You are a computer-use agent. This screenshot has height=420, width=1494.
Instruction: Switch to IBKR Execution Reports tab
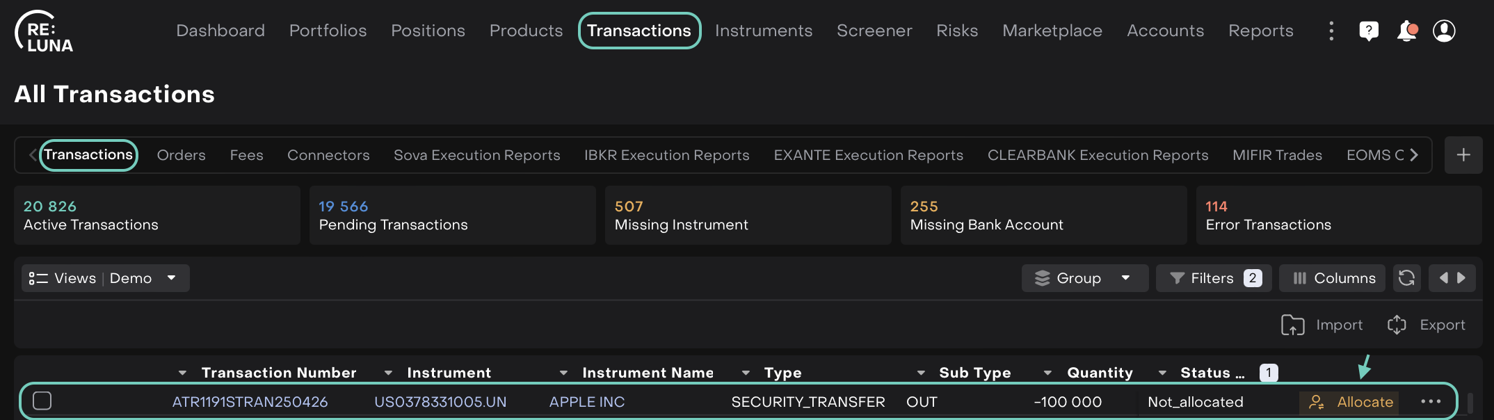[666, 155]
